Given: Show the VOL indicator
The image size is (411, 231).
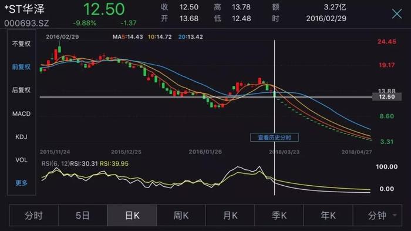Looking at the screenshot, I should pos(21,160).
